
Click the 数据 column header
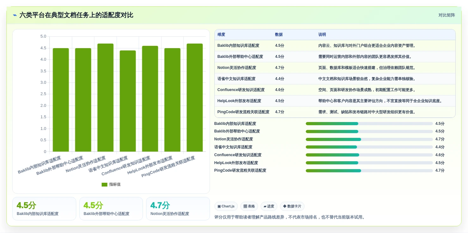(x=279, y=35)
